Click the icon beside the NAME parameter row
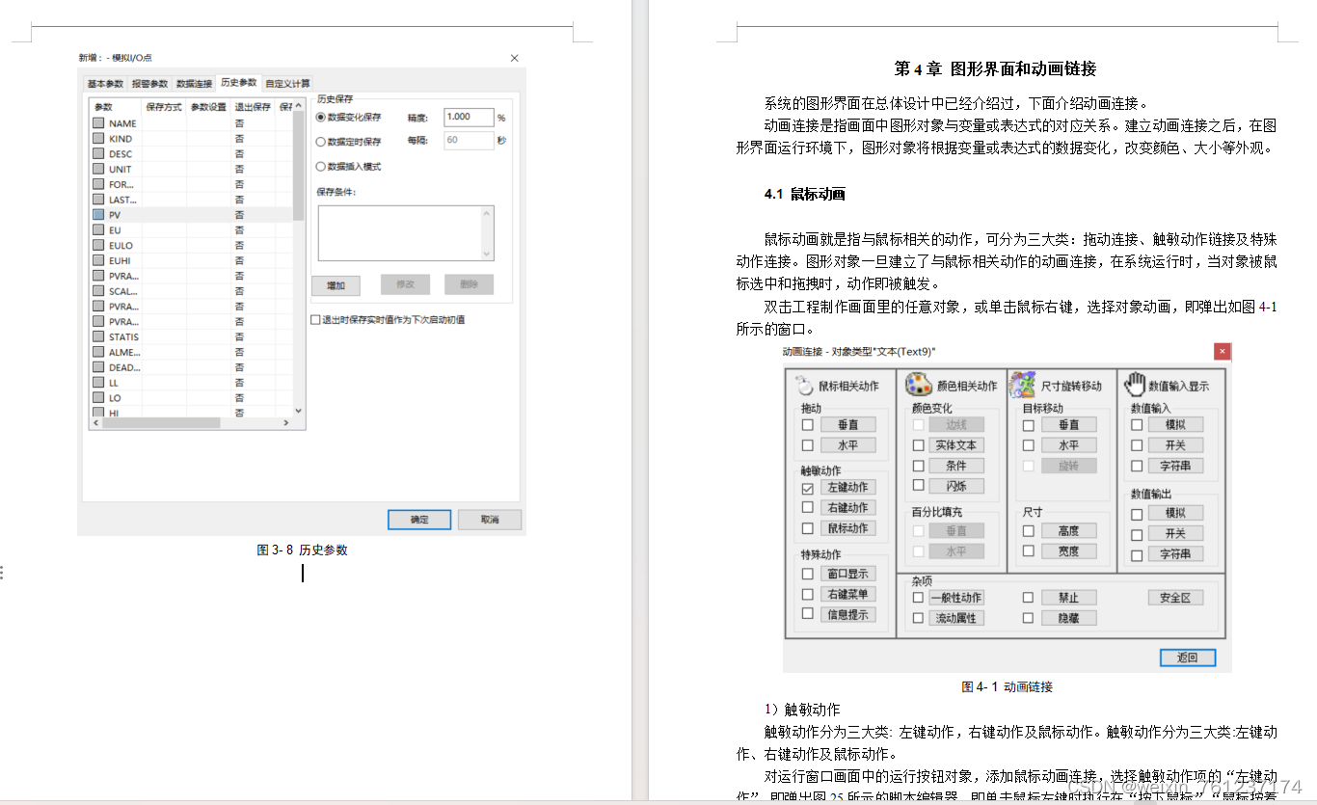 tap(98, 123)
